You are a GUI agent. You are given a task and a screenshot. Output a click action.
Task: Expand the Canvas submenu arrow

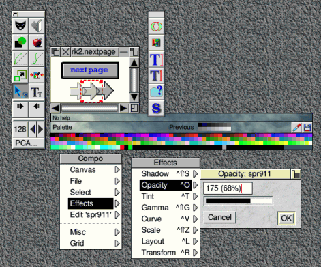117,170
